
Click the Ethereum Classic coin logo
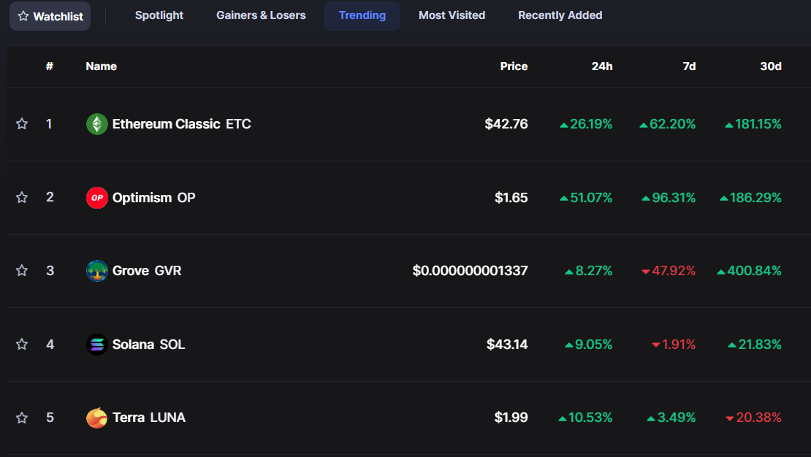click(x=96, y=124)
